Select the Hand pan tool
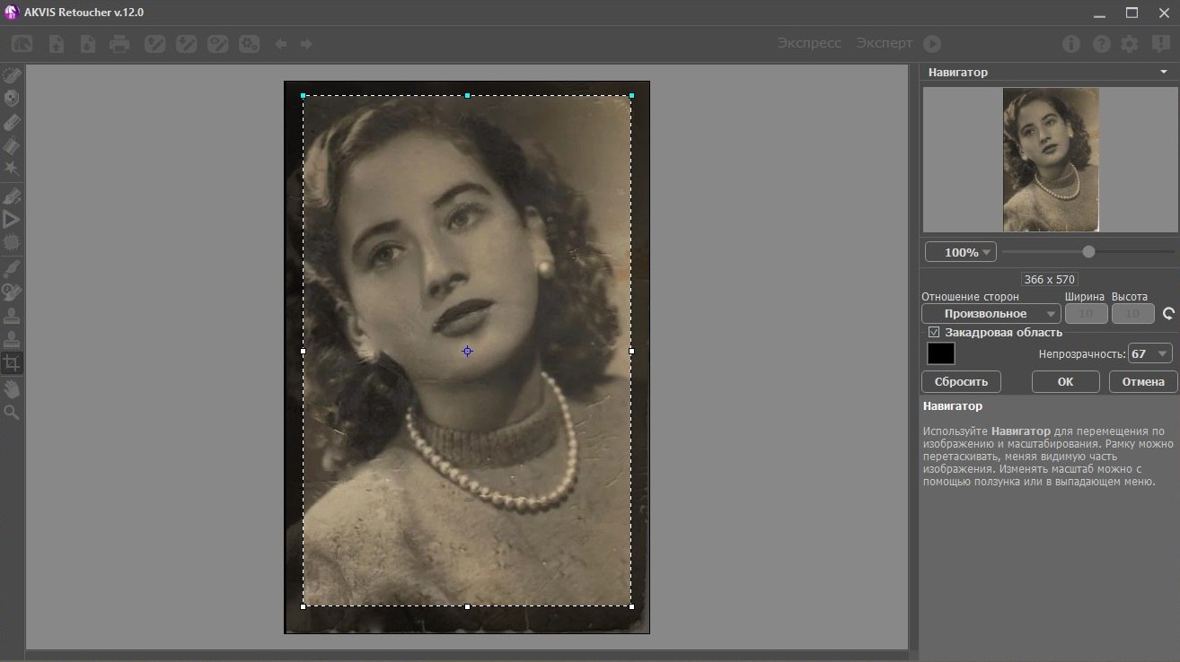 pos(12,389)
